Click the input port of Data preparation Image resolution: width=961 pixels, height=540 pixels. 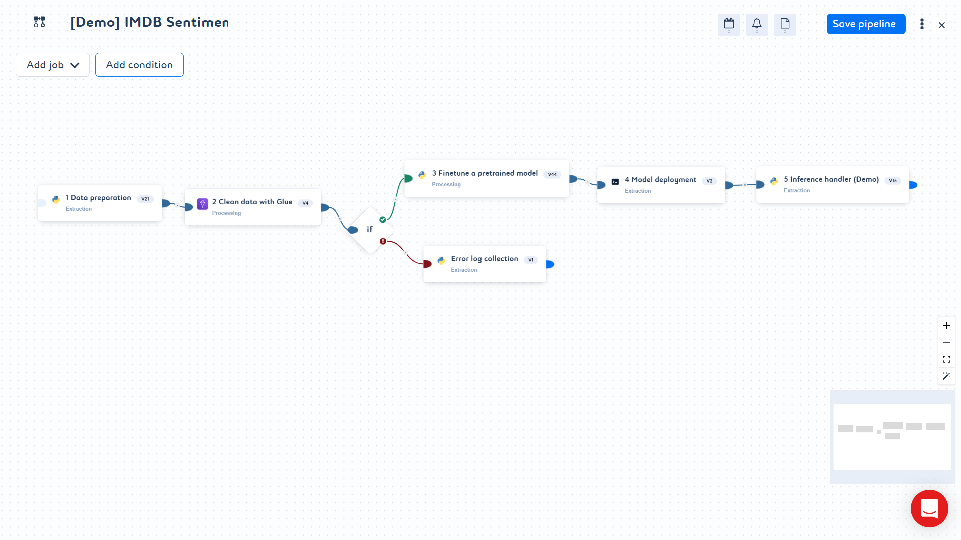click(42, 203)
